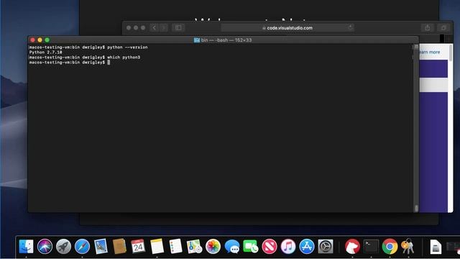This screenshot has height=259, width=460.
Task: Click folder proxy icon in Terminal title bar
Action: coord(197,40)
